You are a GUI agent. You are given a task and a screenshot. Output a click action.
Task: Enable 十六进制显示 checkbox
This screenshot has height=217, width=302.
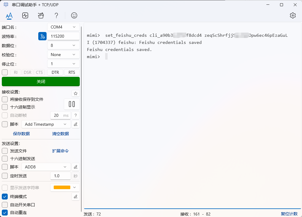[4, 107]
